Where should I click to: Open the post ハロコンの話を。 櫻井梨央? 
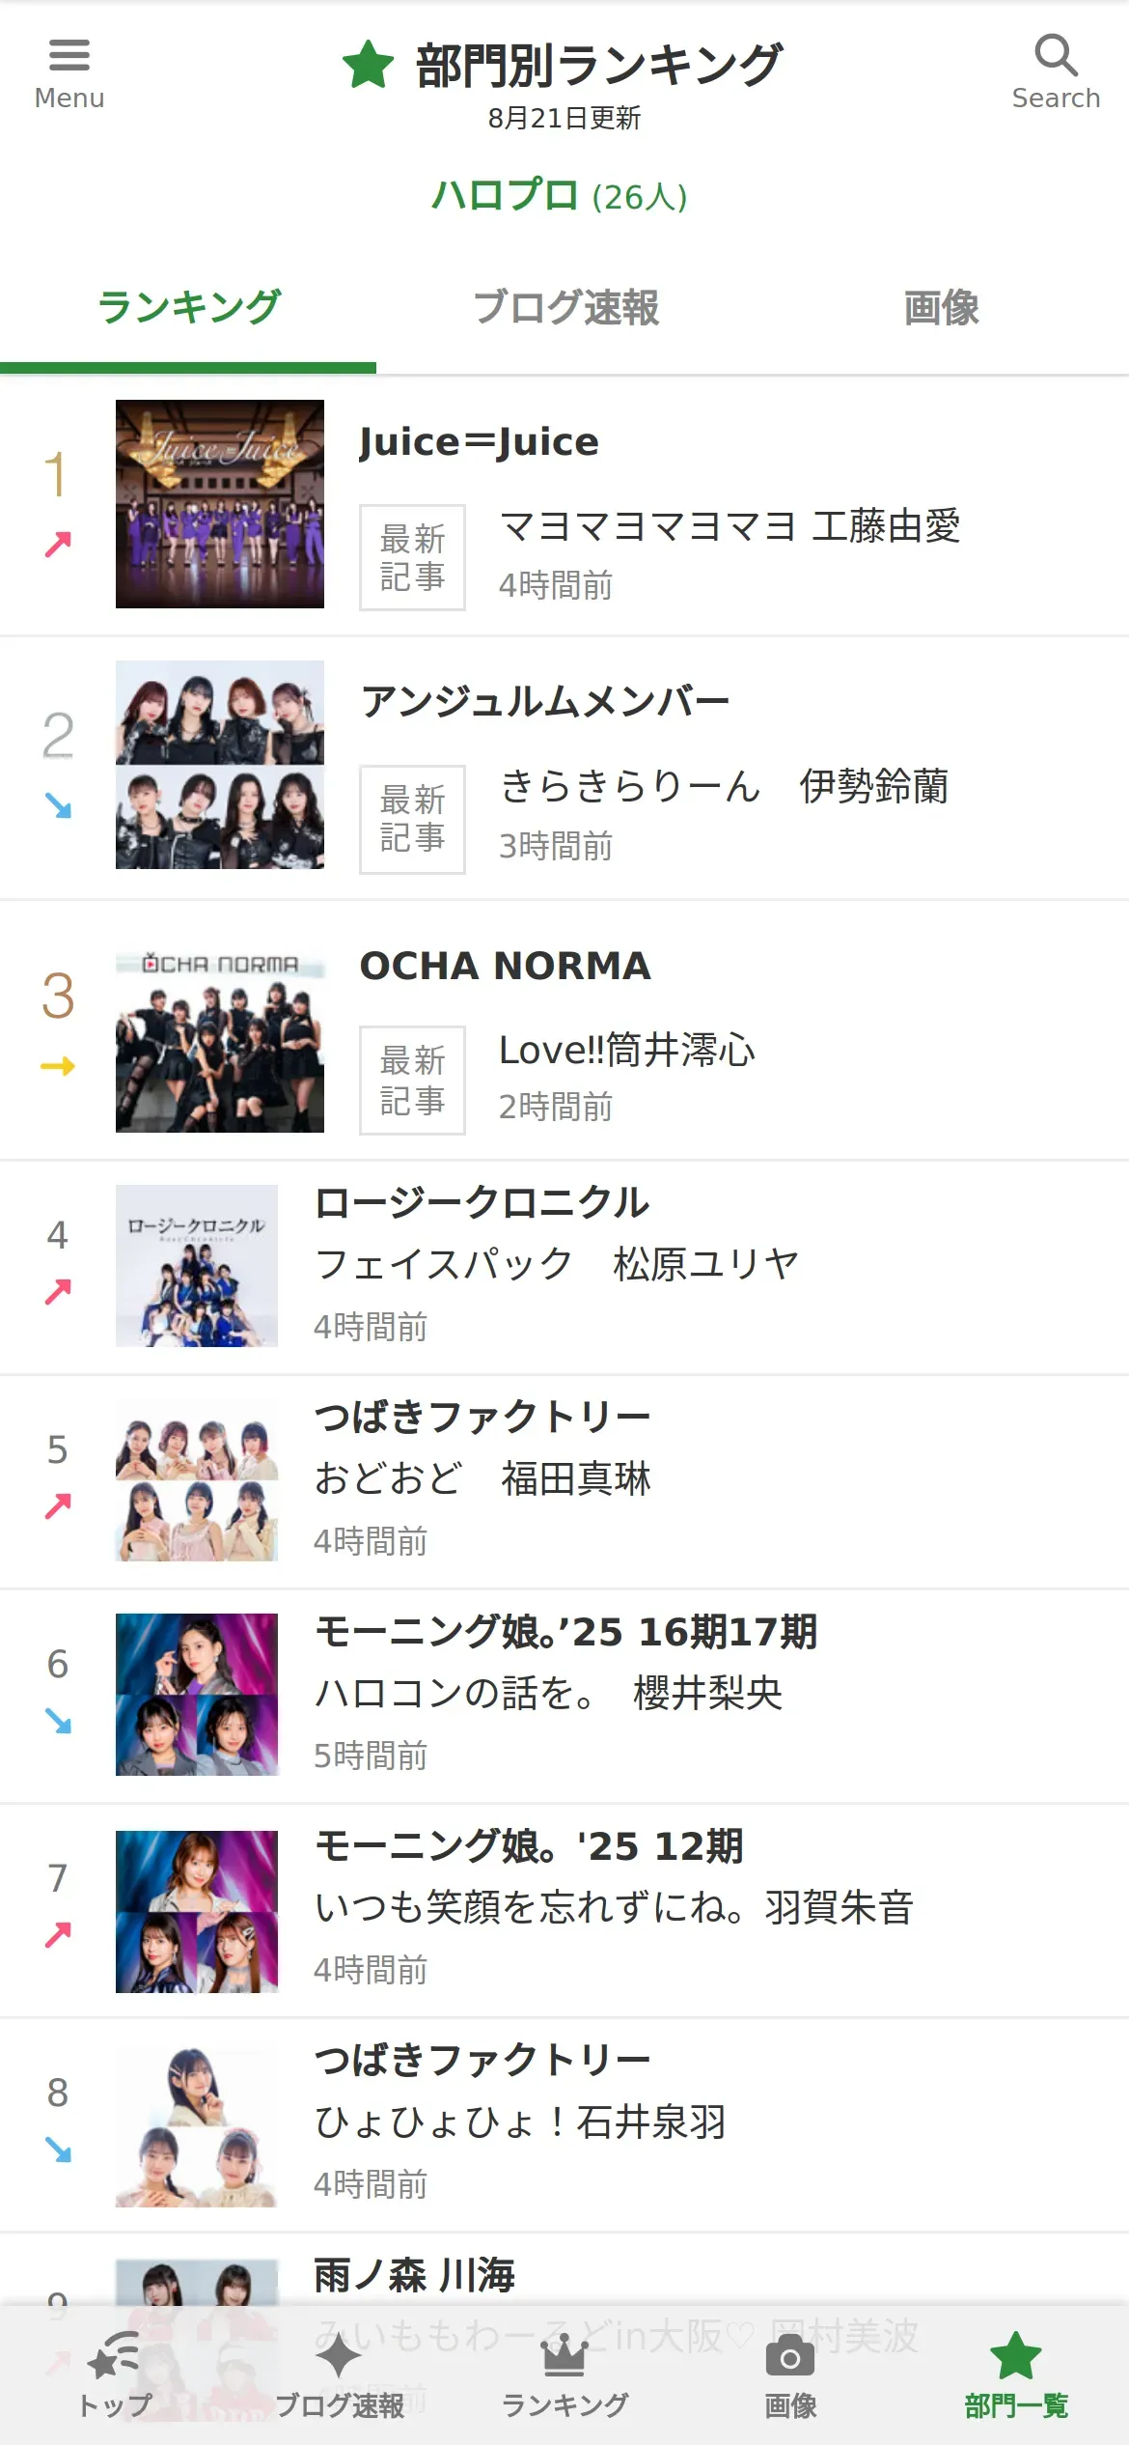pyautogui.click(x=548, y=1693)
